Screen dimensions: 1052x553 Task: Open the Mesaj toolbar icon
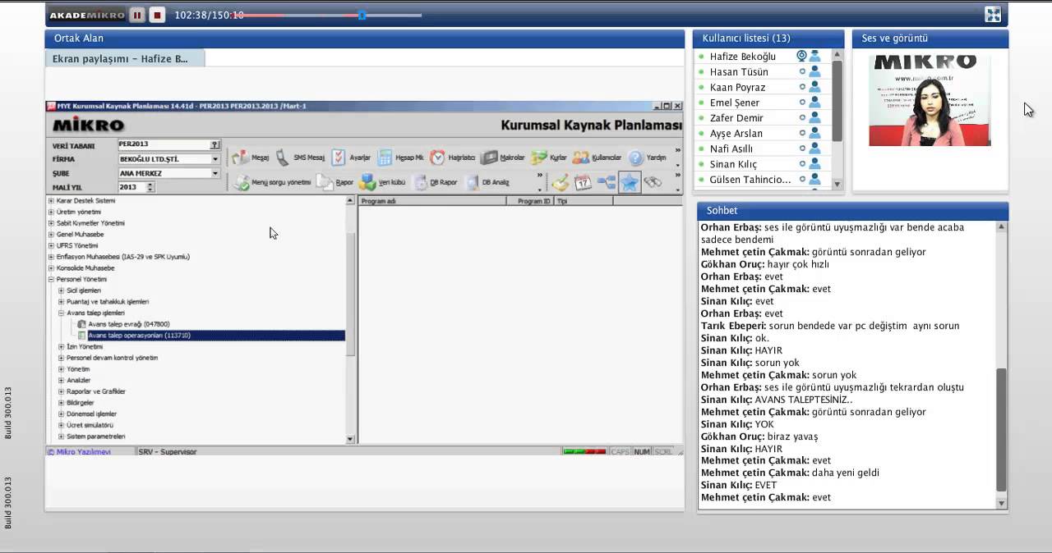(x=250, y=158)
